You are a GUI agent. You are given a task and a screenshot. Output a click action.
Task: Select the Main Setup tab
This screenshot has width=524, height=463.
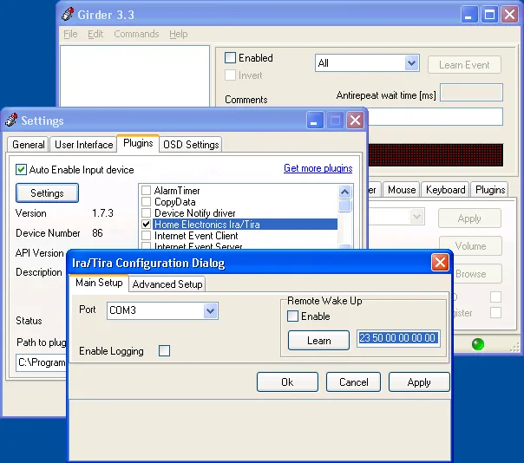pos(99,283)
